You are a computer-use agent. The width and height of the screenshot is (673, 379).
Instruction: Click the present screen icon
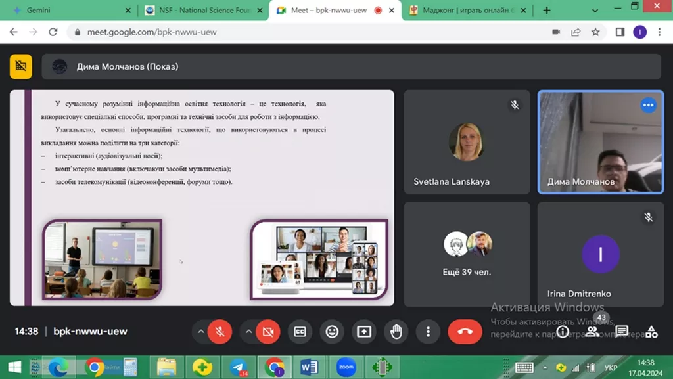coord(364,332)
